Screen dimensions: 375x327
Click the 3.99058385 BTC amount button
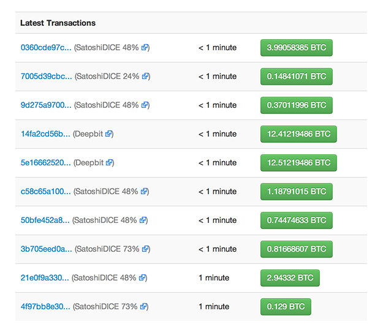click(297, 48)
